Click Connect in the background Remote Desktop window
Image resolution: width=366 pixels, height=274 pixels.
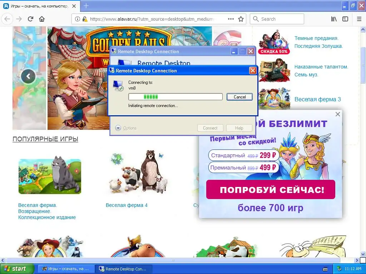210,128
